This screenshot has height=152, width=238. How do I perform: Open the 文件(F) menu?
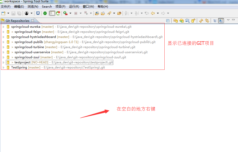[x=6, y=7]
